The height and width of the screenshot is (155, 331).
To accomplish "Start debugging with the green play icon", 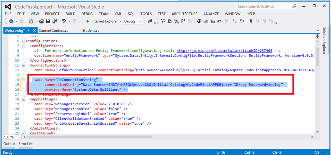I will click(88, 21).
